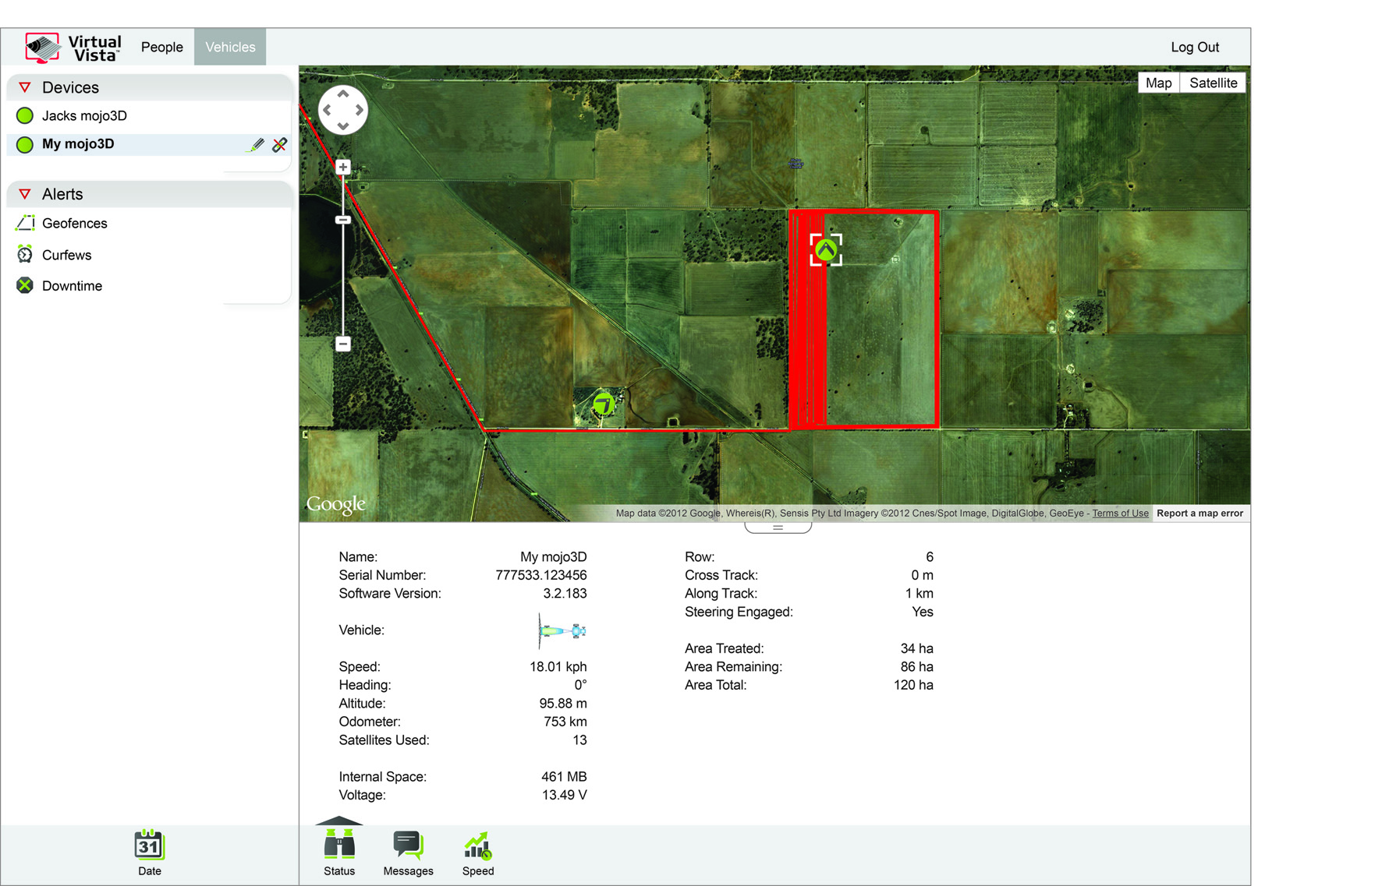Open Curfews alert settings

(66, 255)
